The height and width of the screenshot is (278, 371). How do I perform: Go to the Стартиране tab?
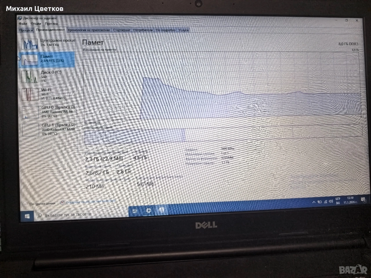[122, 30]
